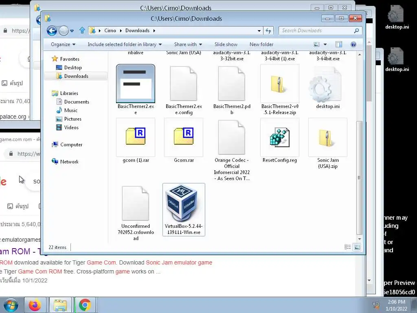
Task: Toggle the preview pane button
Action: point(338,44)
